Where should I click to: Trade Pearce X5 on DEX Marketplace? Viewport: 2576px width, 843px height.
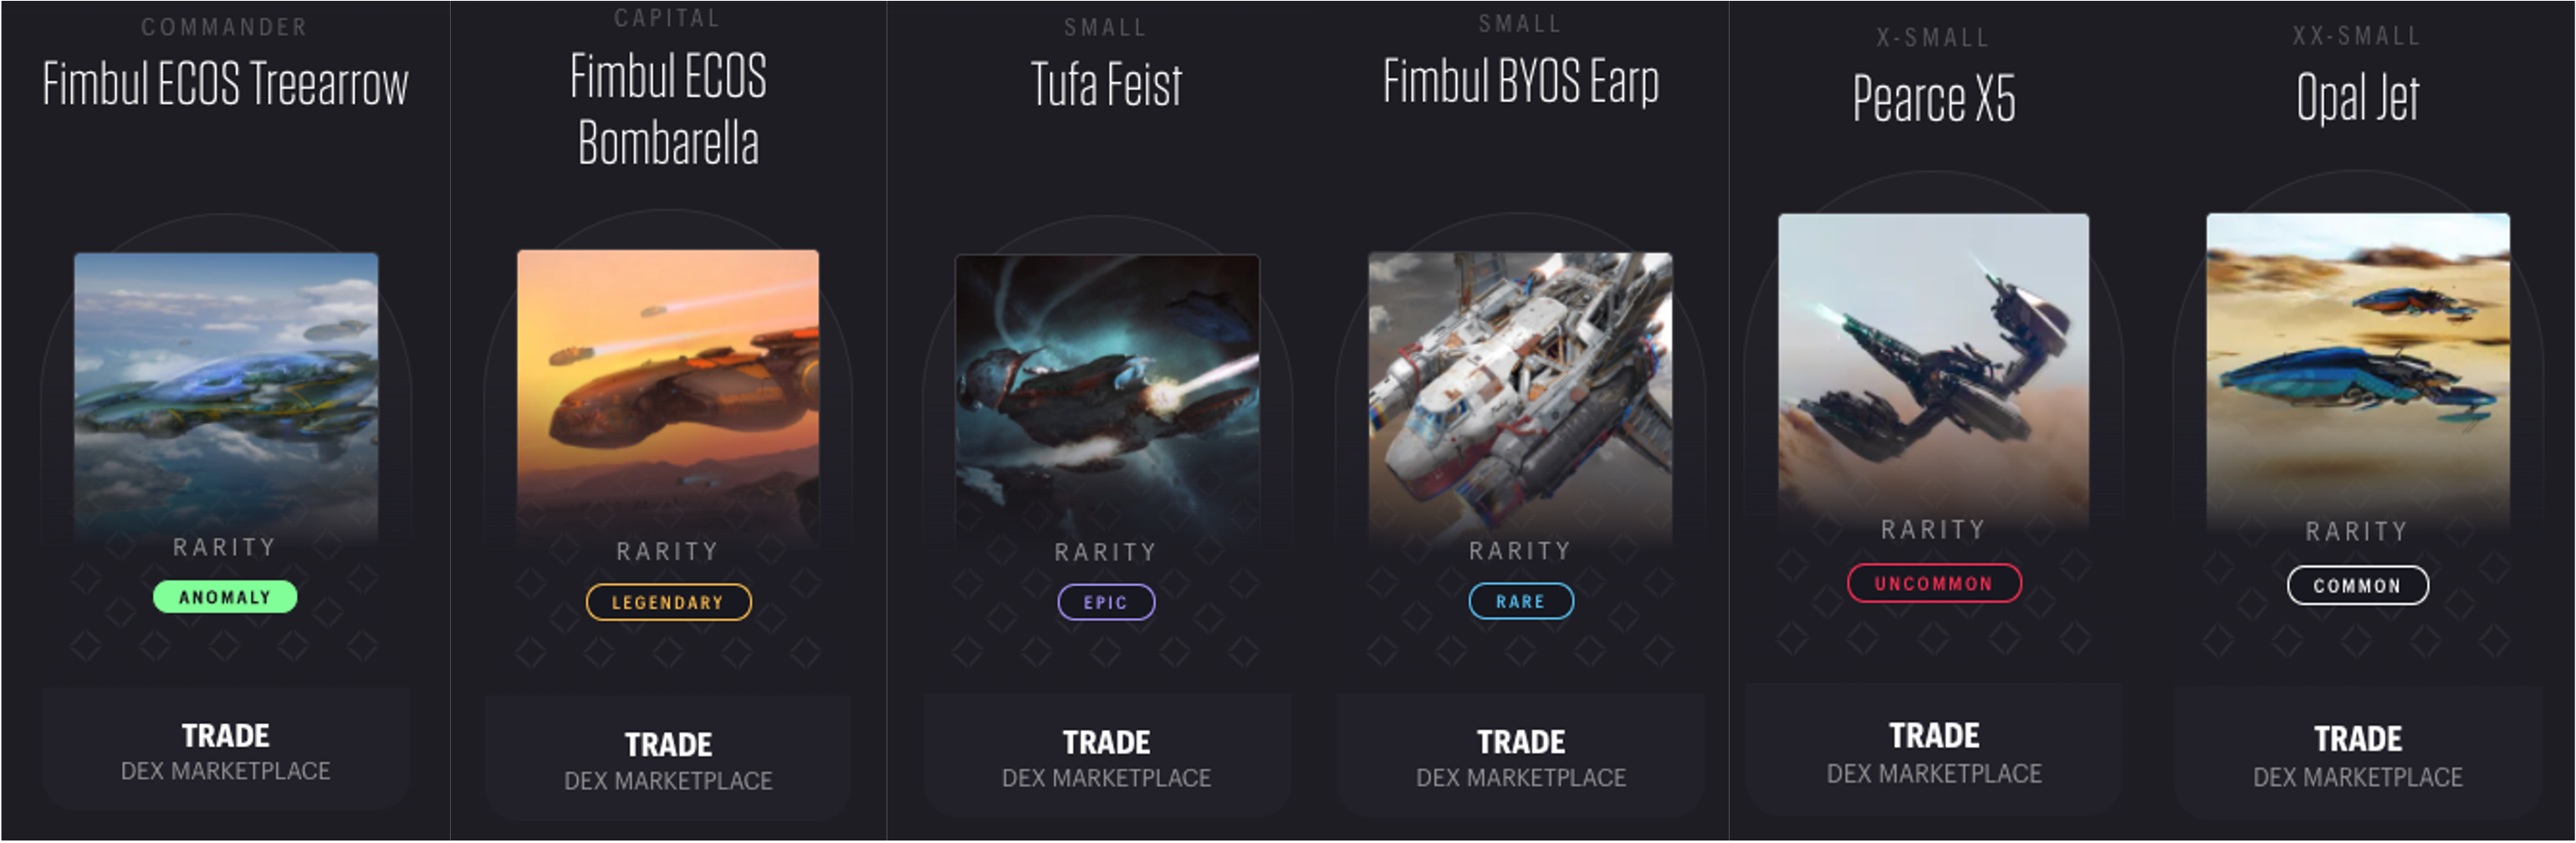[1934, 751]
